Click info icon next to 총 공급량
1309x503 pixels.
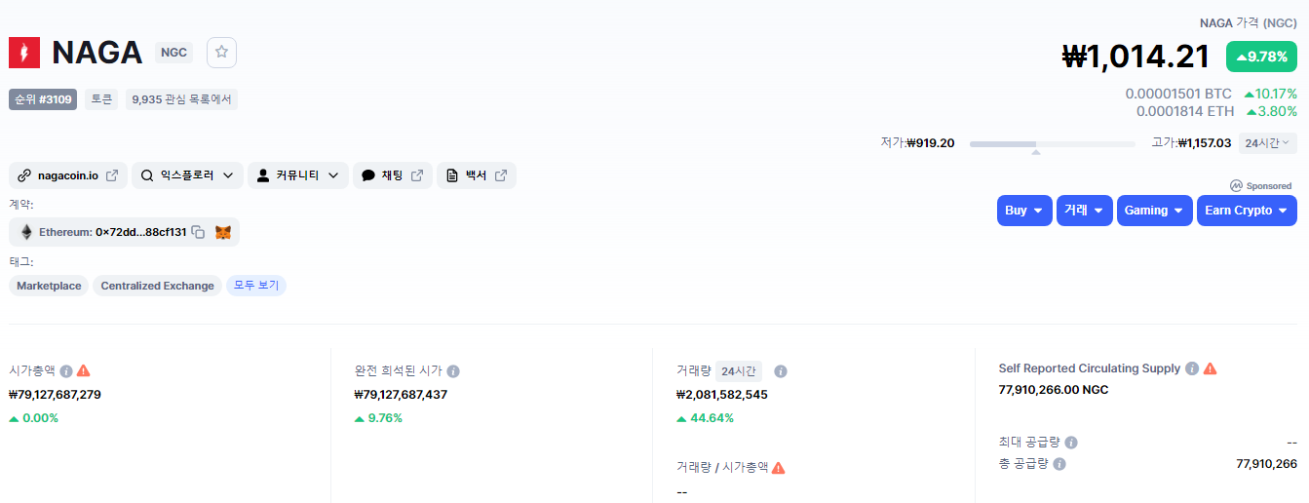[x=1059, y=464]
